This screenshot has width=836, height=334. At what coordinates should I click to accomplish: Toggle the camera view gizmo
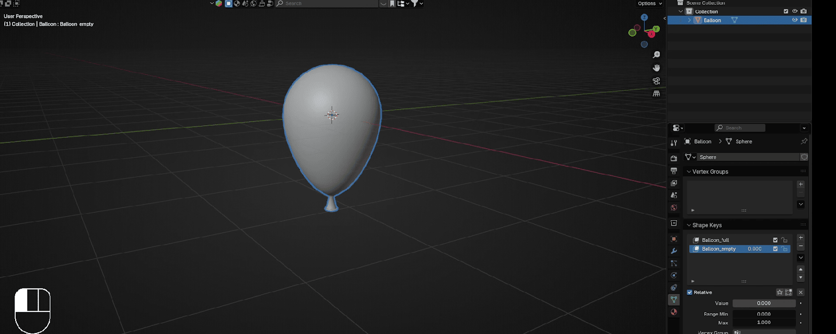point(656,81)
